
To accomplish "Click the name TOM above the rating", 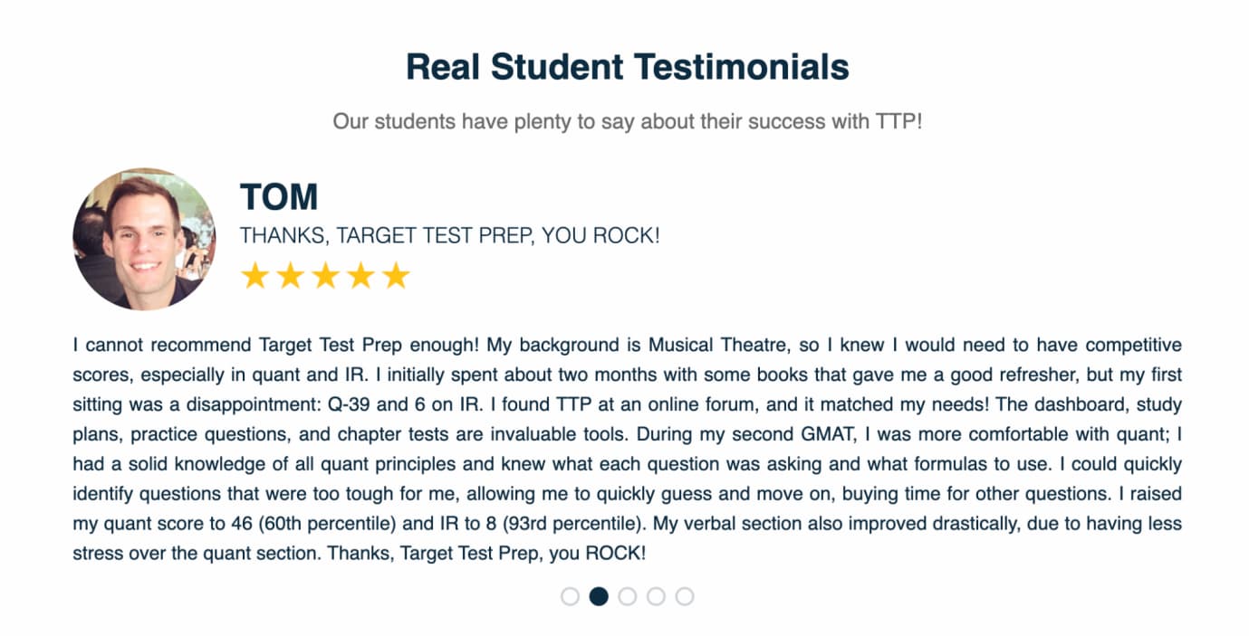I will point(278,196).
